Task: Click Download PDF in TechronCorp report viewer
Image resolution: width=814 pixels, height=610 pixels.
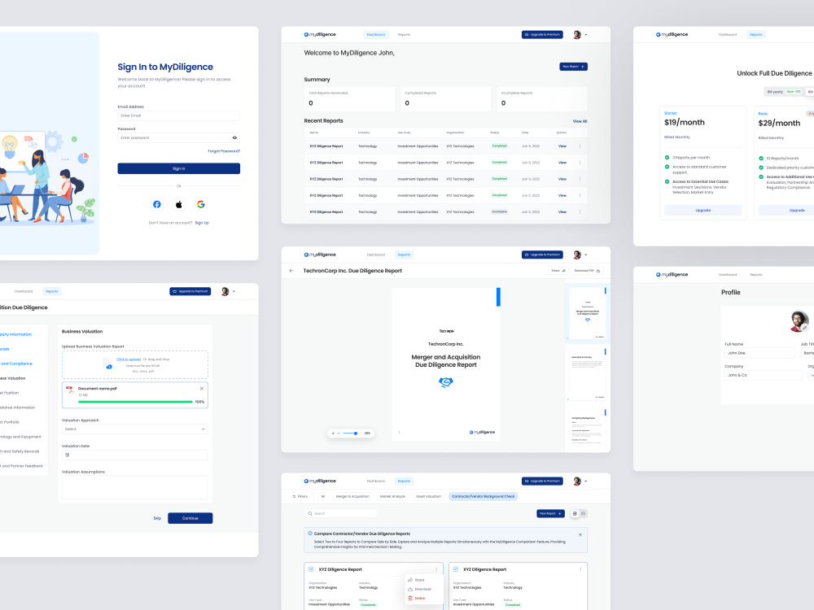Action: pyautogui.click(x=587, y=271)
